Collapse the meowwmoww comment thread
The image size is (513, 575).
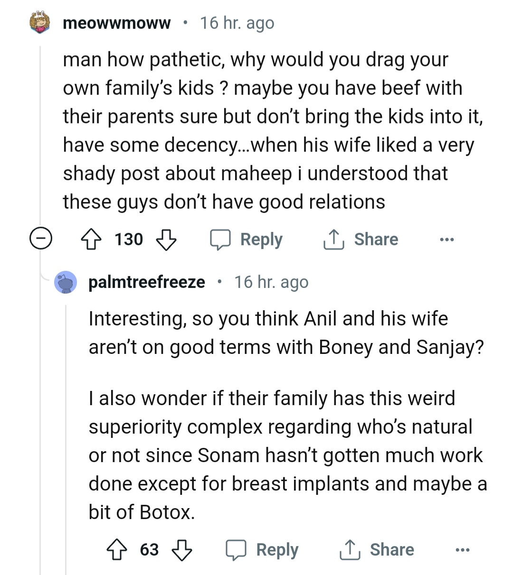41,239
